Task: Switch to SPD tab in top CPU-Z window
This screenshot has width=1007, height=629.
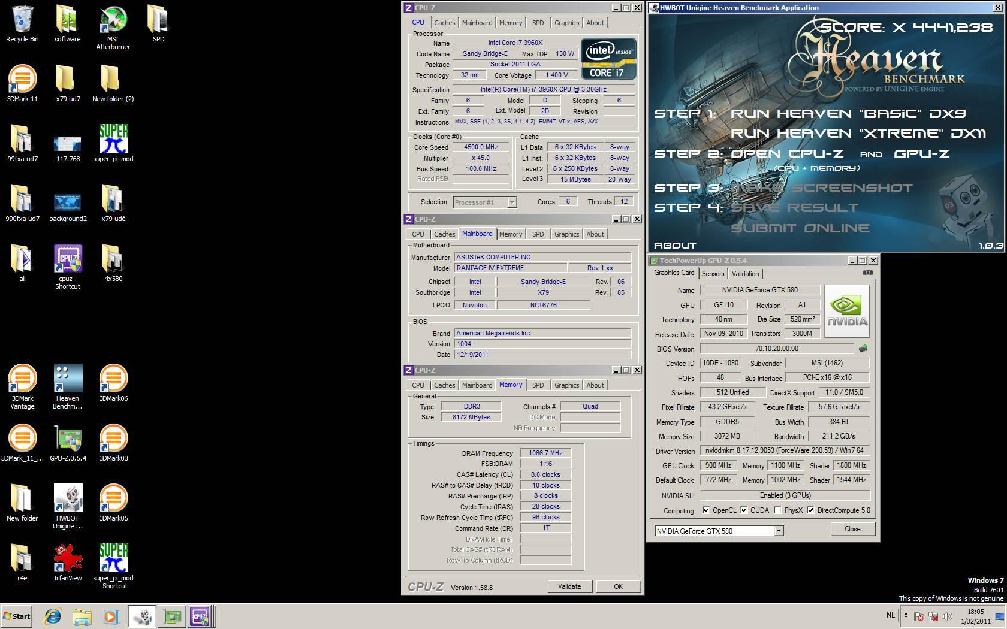Action: [538, 23]
